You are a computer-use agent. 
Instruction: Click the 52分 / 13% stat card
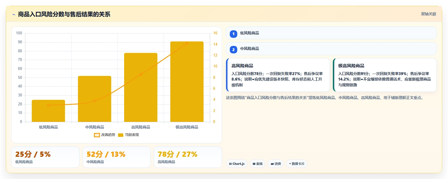tap(117, 157)
